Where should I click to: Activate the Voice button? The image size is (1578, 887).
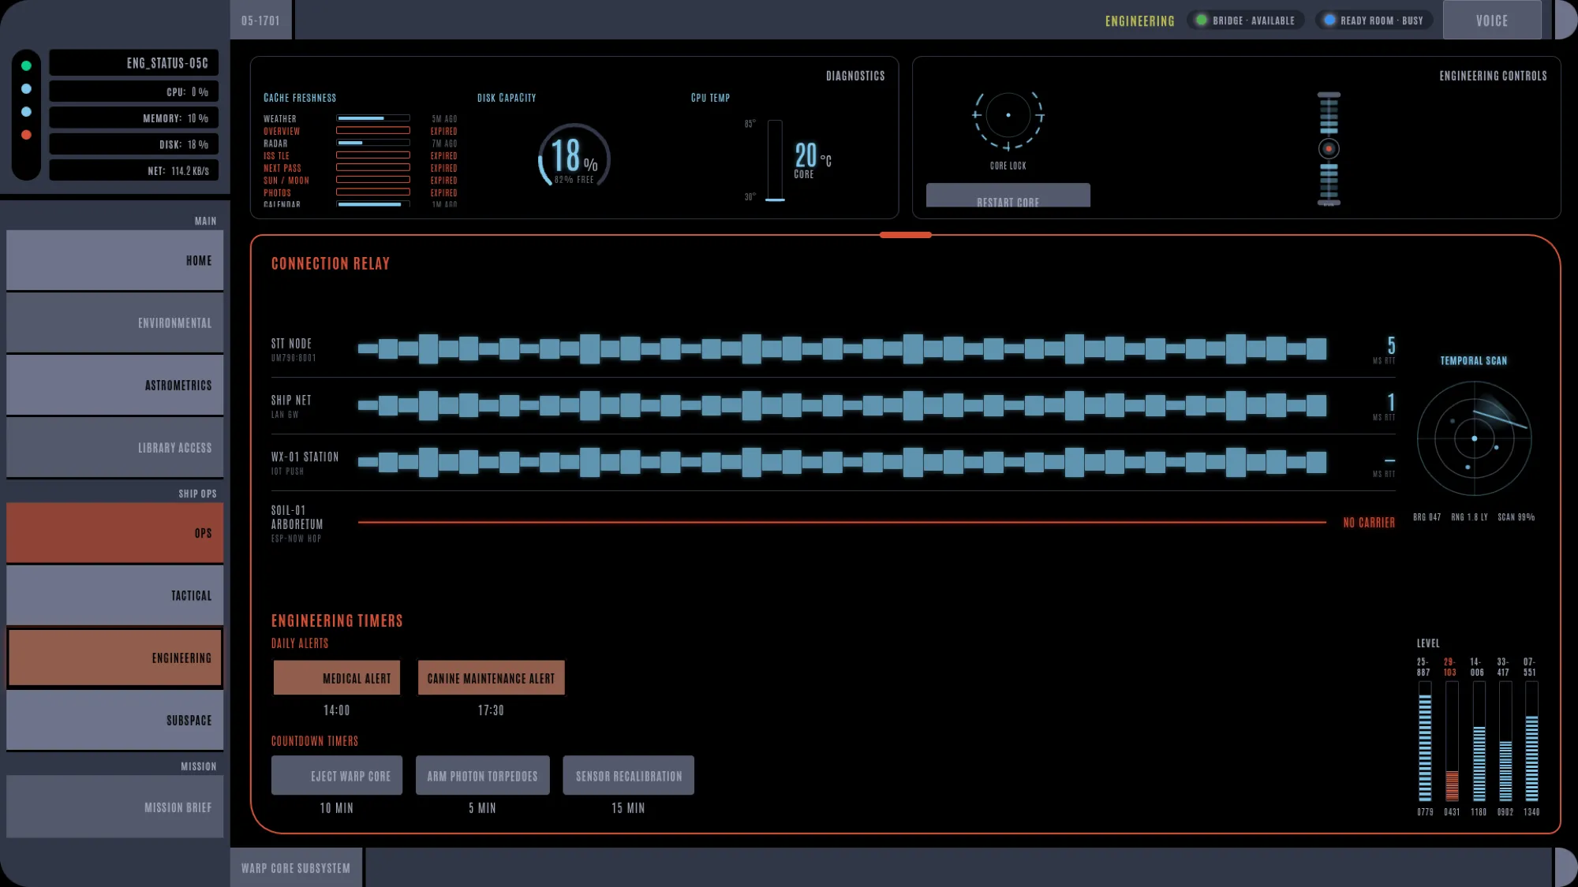point(1492,20)
